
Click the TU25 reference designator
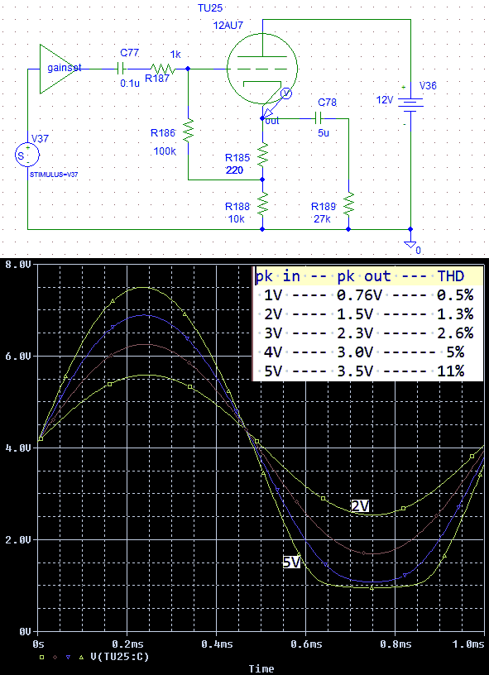209,7
